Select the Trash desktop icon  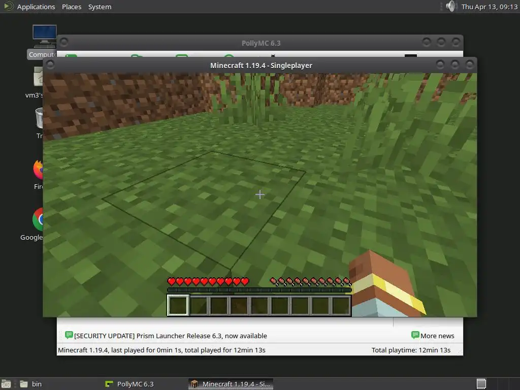point(39,123)
